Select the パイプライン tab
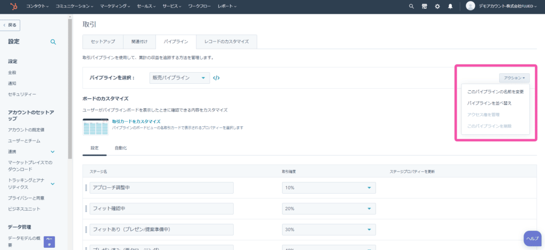Image resolution: width=545 pixels, height=250 pixels. click(x=176, y=41)
